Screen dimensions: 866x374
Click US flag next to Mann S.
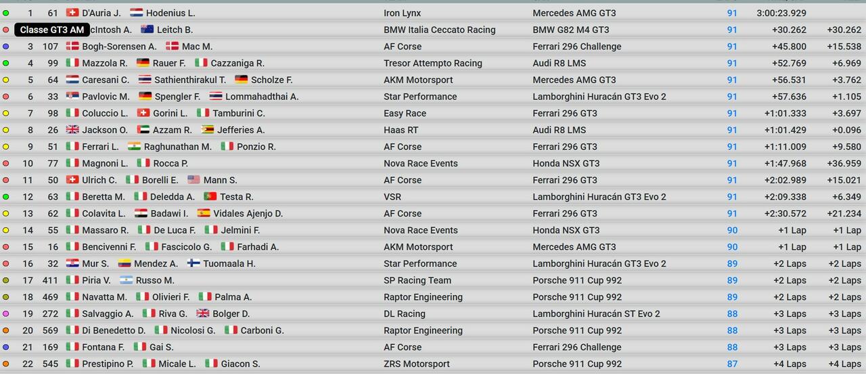tap(193, 180)
